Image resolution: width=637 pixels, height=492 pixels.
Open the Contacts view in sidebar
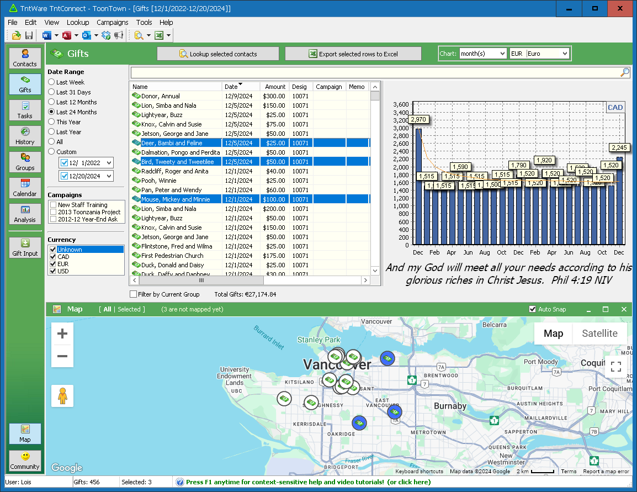pyautogui.click(x=25, y=58)
